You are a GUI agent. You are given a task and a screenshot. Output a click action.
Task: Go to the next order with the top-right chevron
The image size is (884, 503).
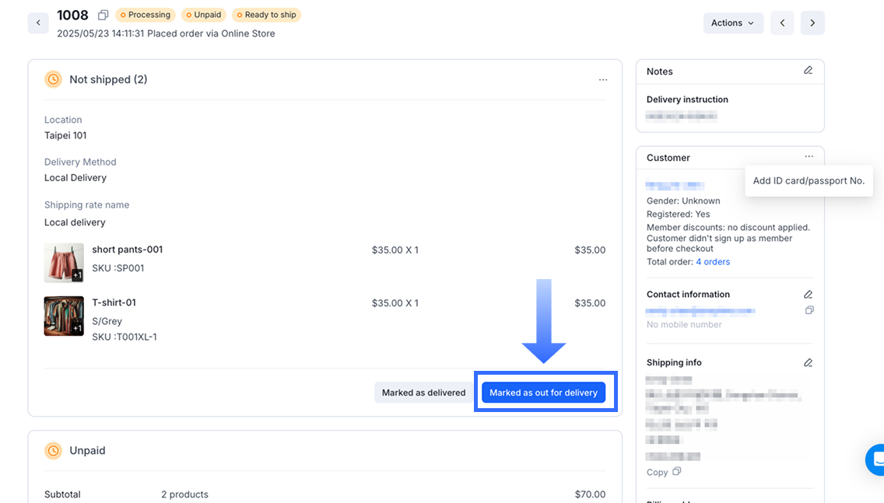pyautogui.click(x=812, y=23)
